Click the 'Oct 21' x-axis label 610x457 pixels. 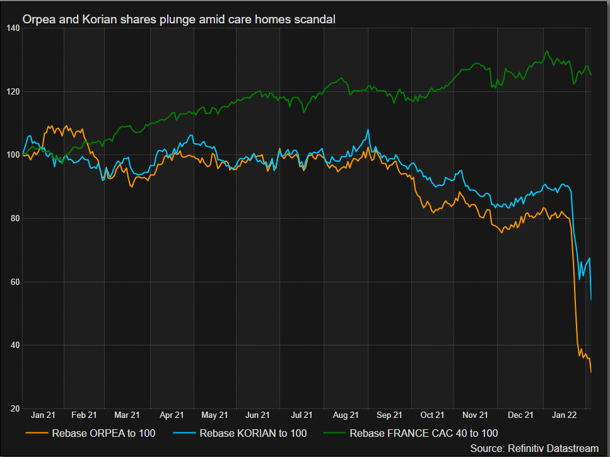click(431, 415)
